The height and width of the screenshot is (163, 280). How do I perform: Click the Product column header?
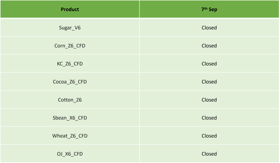click(x=70, y=9)
